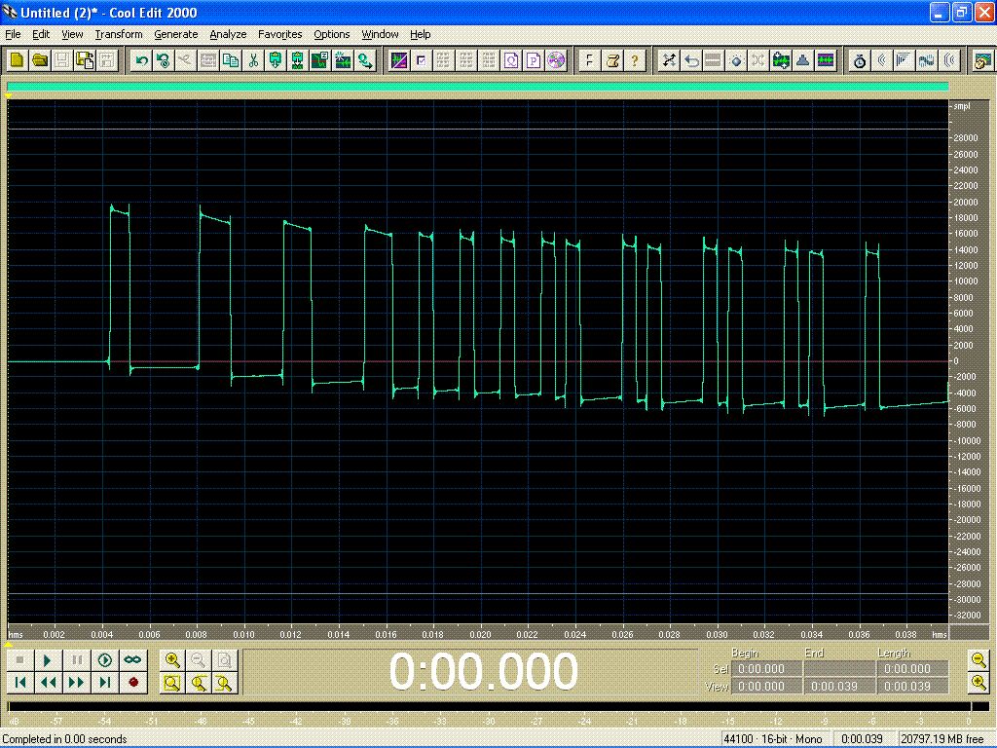Click the large time display 0:00.000
This screenshot has height=748, width=997.
click(x=483, y=672)
